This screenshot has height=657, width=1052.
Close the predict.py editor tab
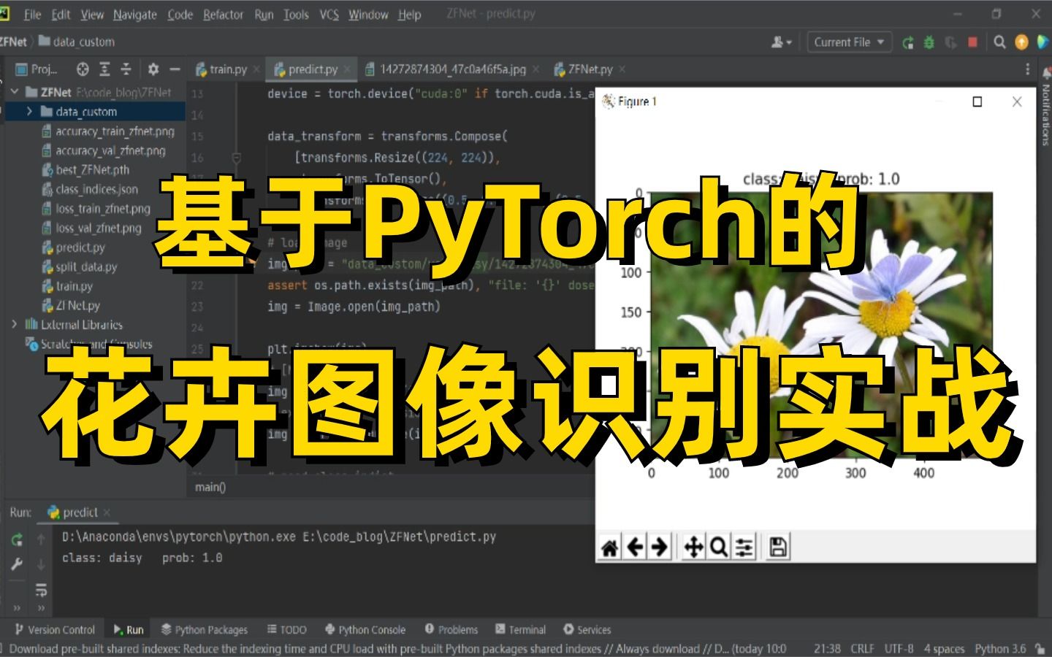pyautogui.click(x=347, y=69)
